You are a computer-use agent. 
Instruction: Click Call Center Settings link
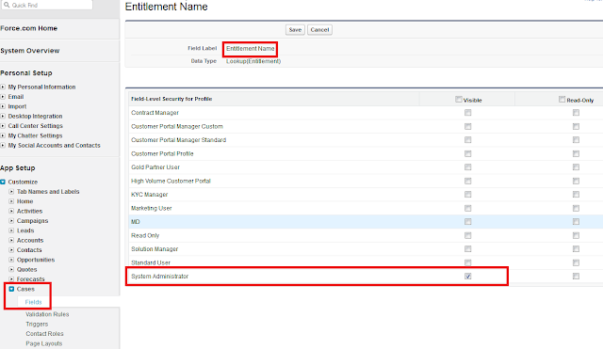tap(36, 126)
